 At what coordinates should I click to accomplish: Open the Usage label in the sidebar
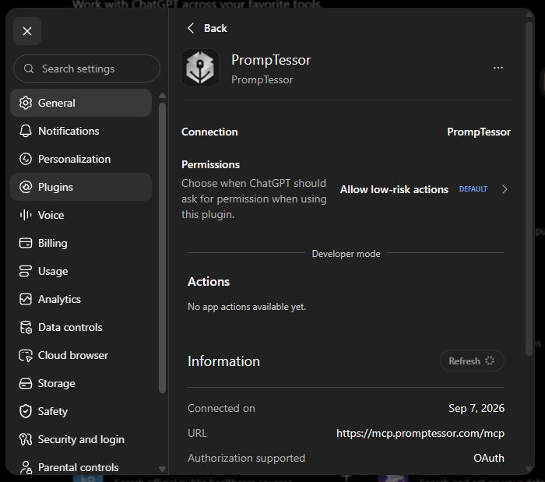pos(53,272)
